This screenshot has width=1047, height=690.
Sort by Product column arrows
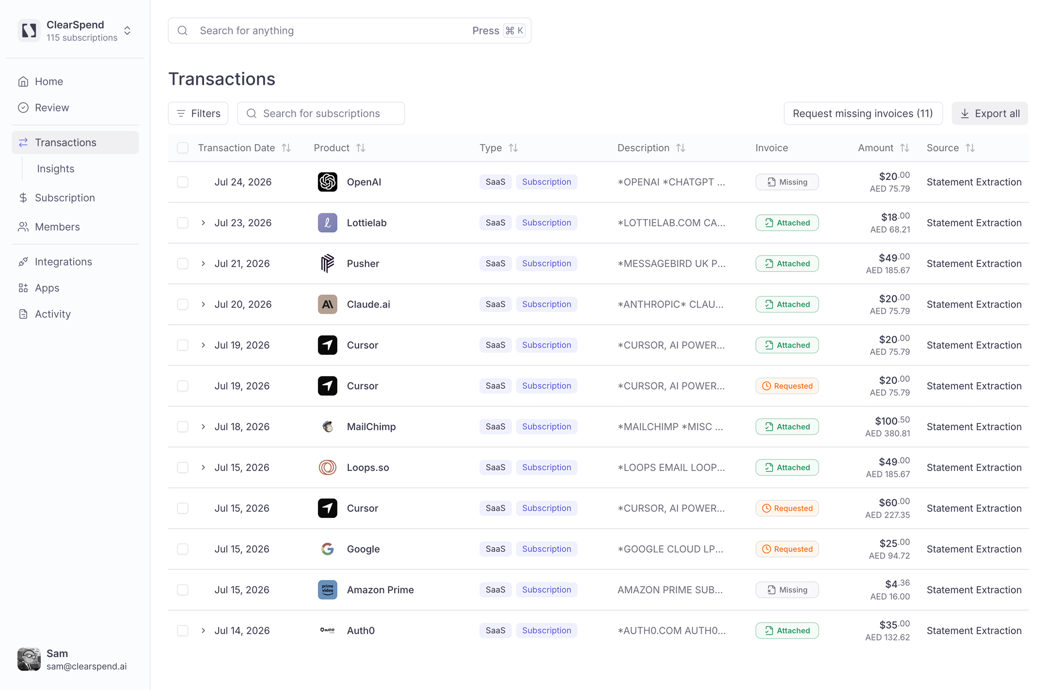(x=361, y=148)
